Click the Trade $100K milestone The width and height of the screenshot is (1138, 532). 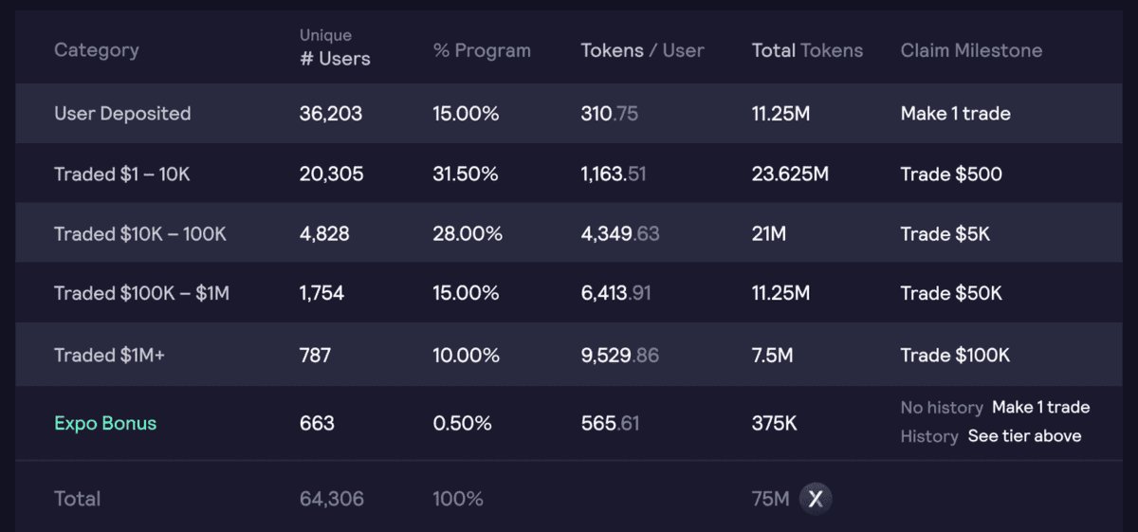click(955, 356)
